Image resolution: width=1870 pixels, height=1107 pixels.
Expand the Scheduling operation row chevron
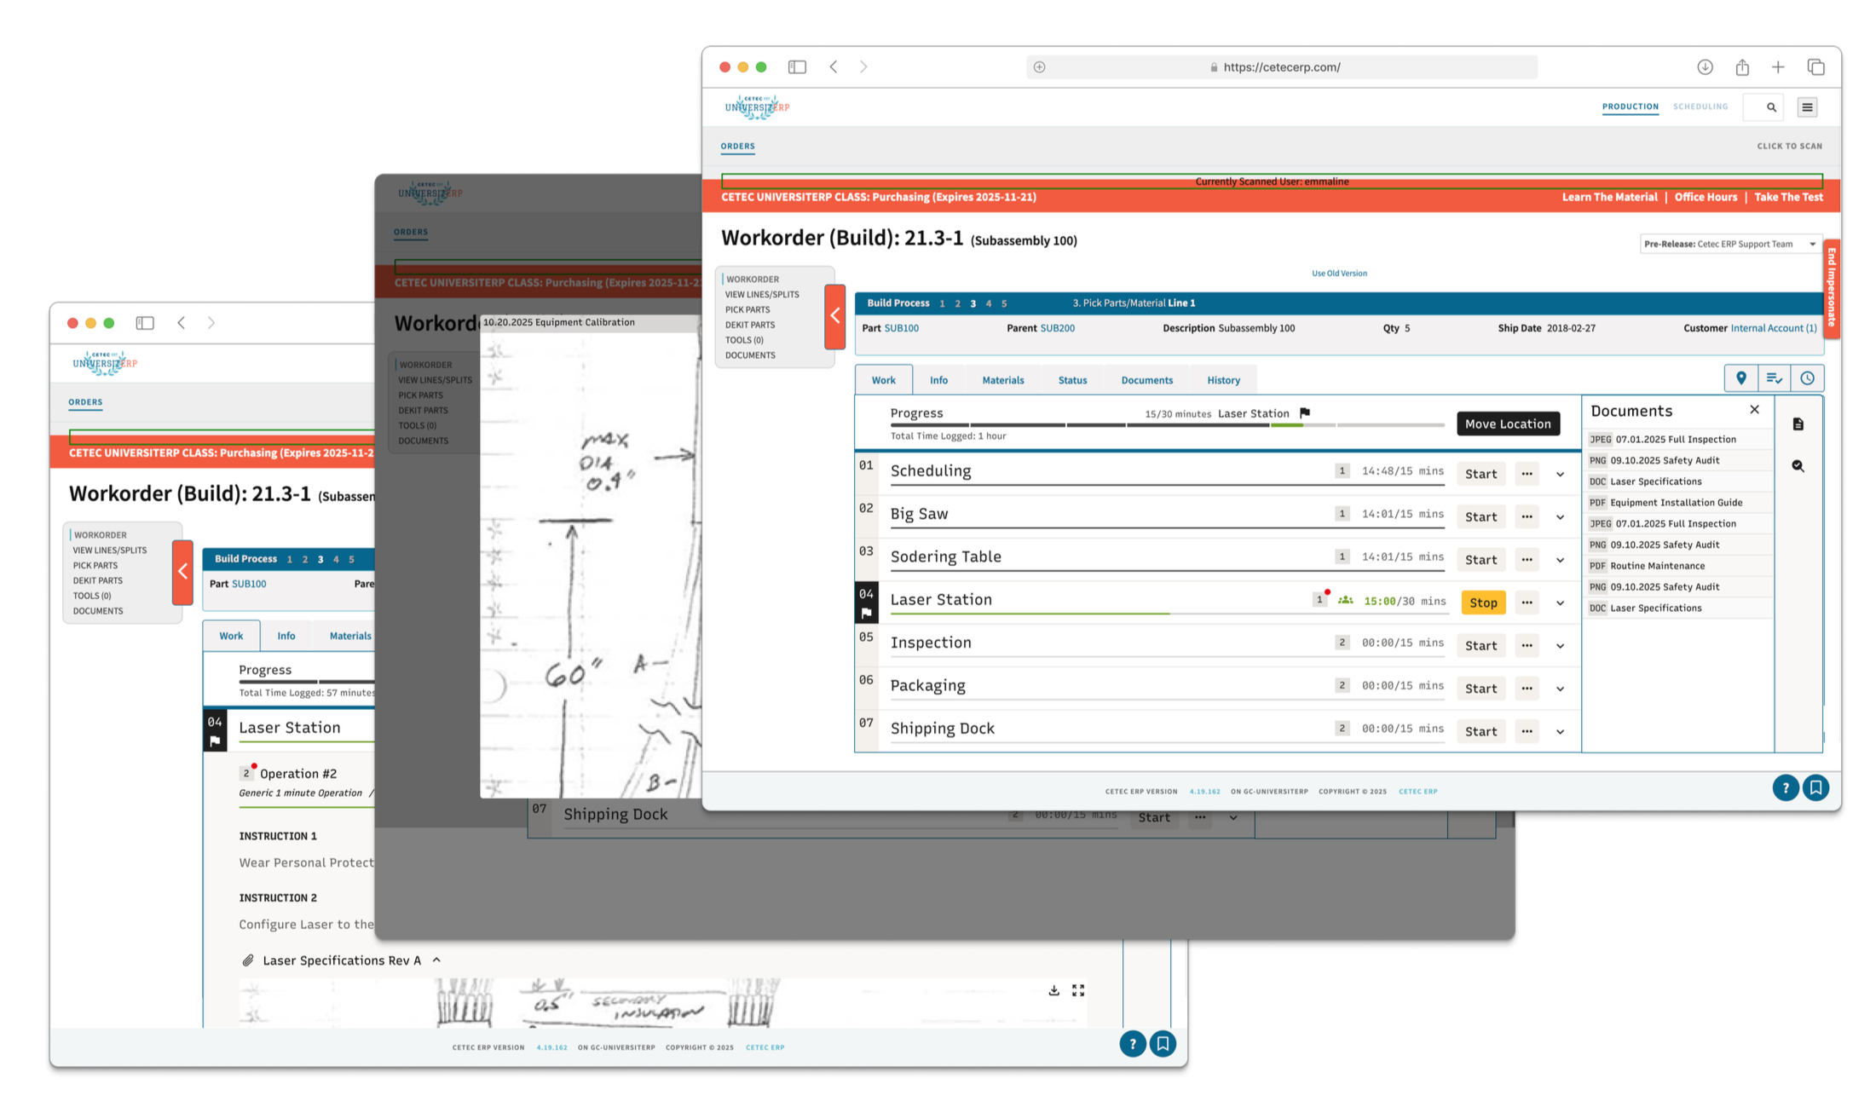1560,475
